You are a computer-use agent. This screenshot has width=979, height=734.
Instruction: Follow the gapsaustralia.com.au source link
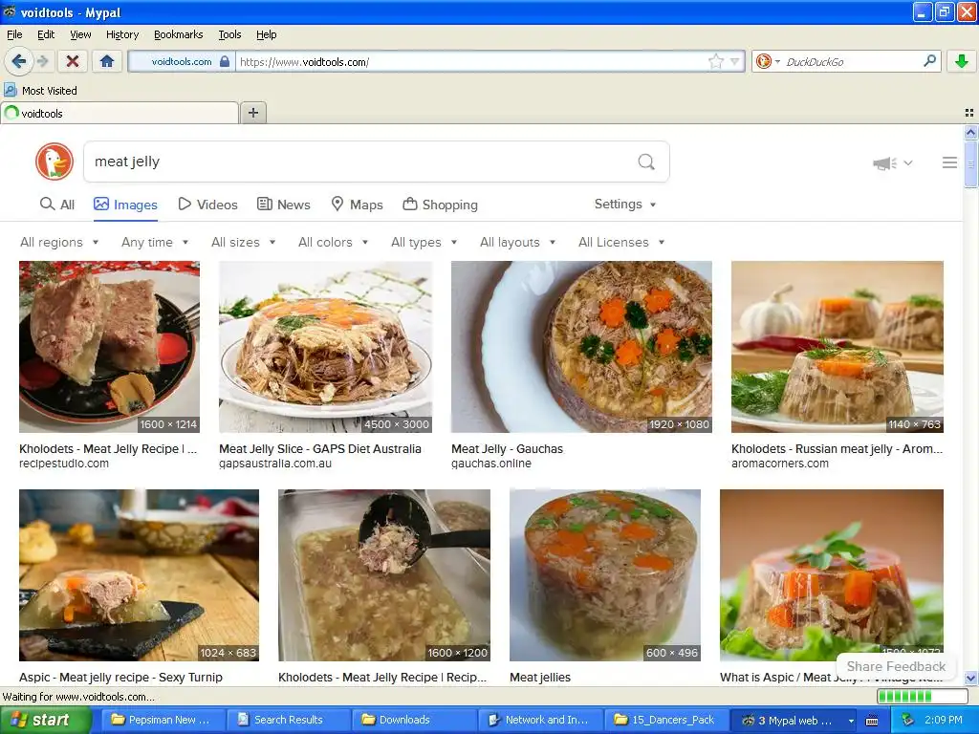(x=275, y=464)
